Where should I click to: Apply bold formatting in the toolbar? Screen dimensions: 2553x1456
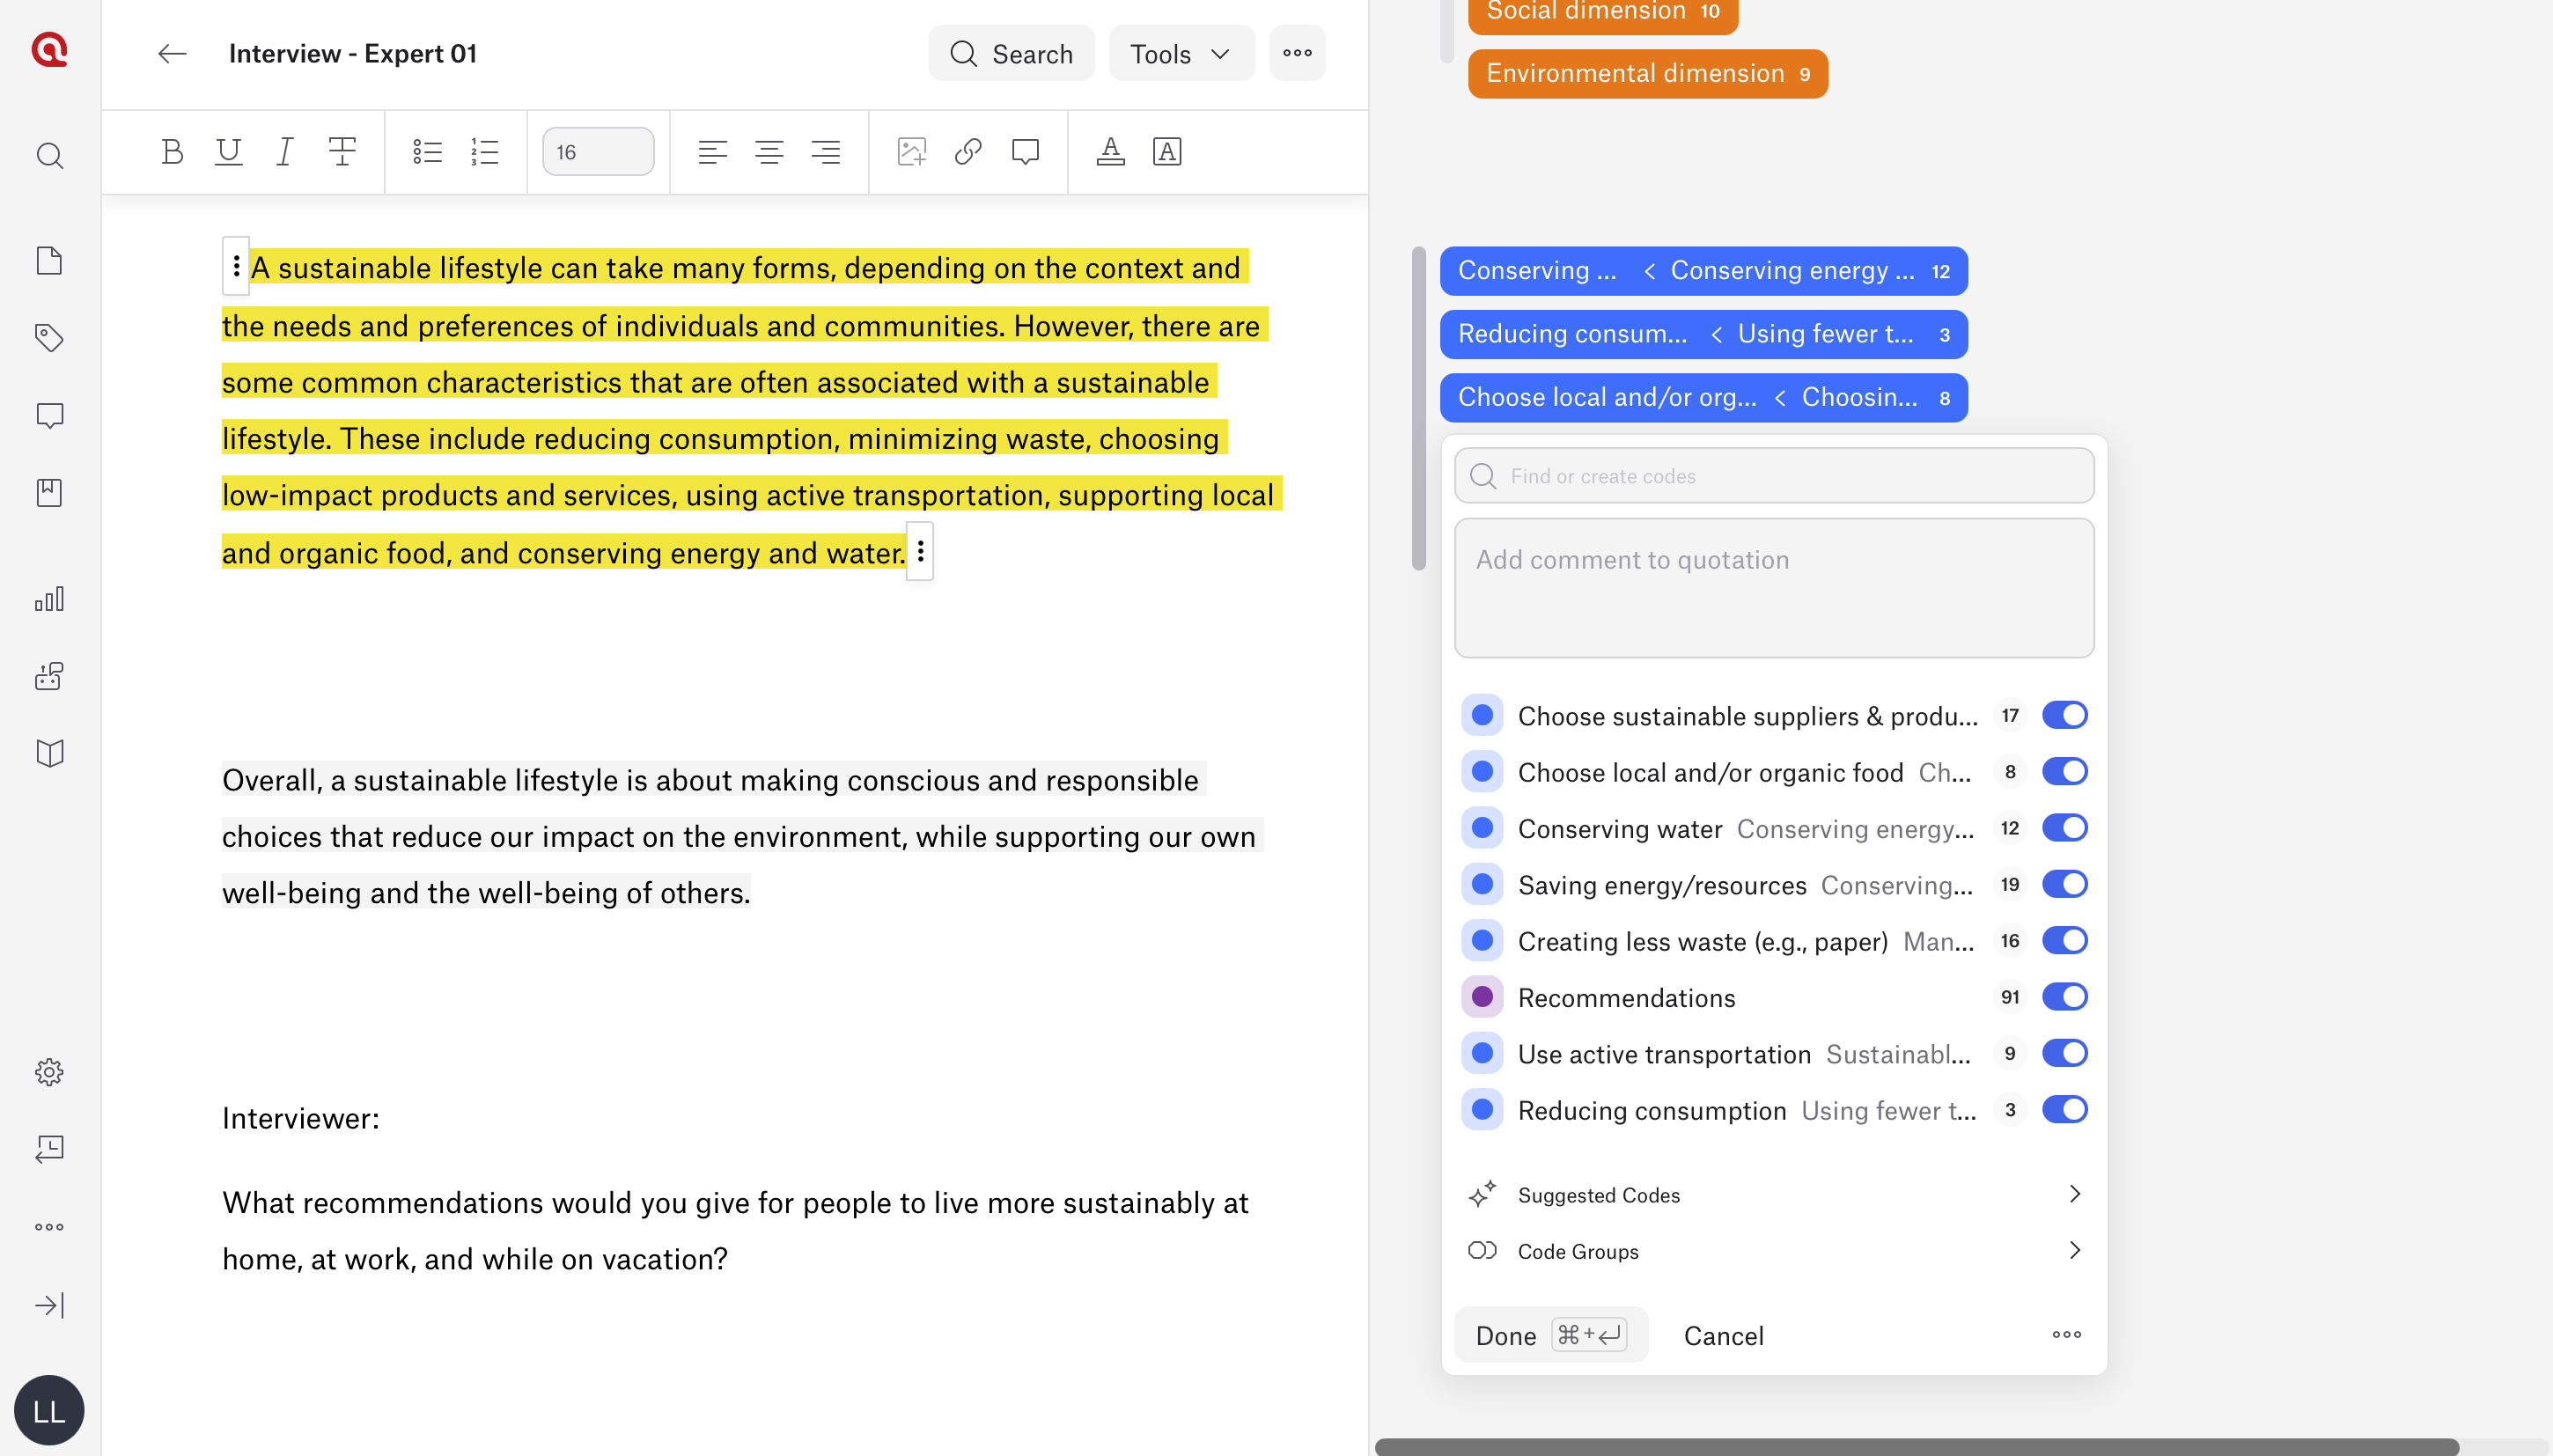(172, 152)
